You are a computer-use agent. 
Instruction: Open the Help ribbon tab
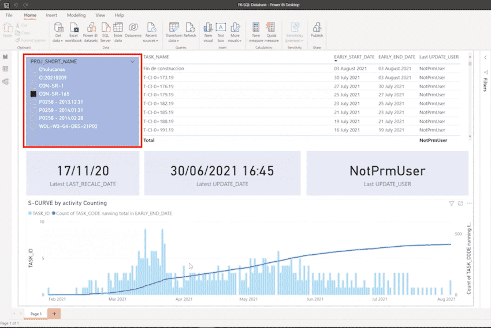pos(120,15)
